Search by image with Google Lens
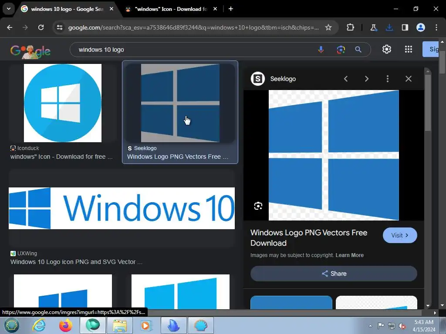Screen dimensions: 446x334 coord(341,50)
